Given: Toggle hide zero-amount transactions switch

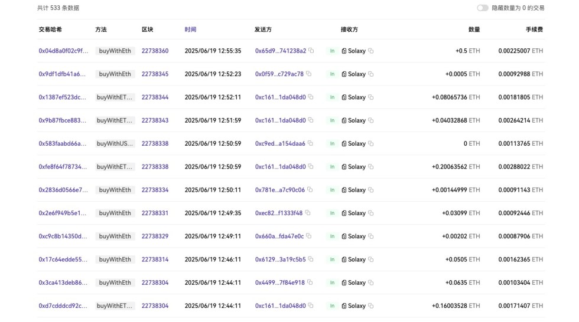Looking at the screenshot, I should click(x=483, y=8).
